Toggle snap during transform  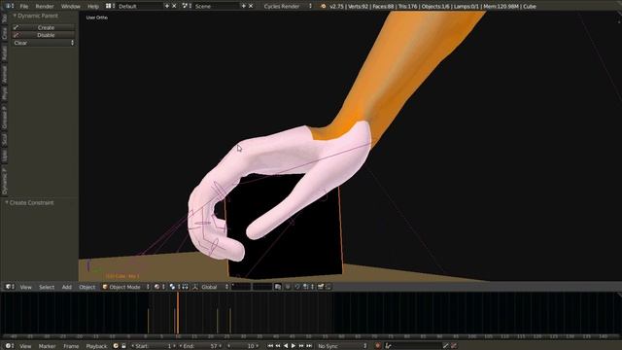297,287
